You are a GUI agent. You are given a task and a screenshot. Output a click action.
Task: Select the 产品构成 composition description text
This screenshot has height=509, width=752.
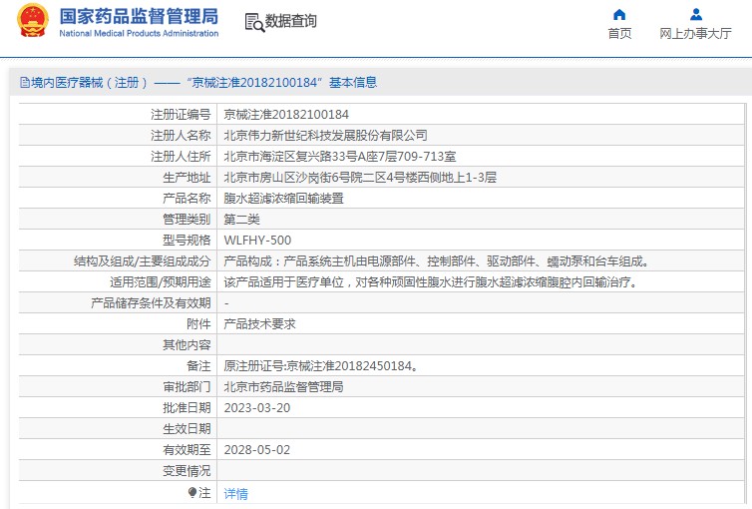[437, 261]
